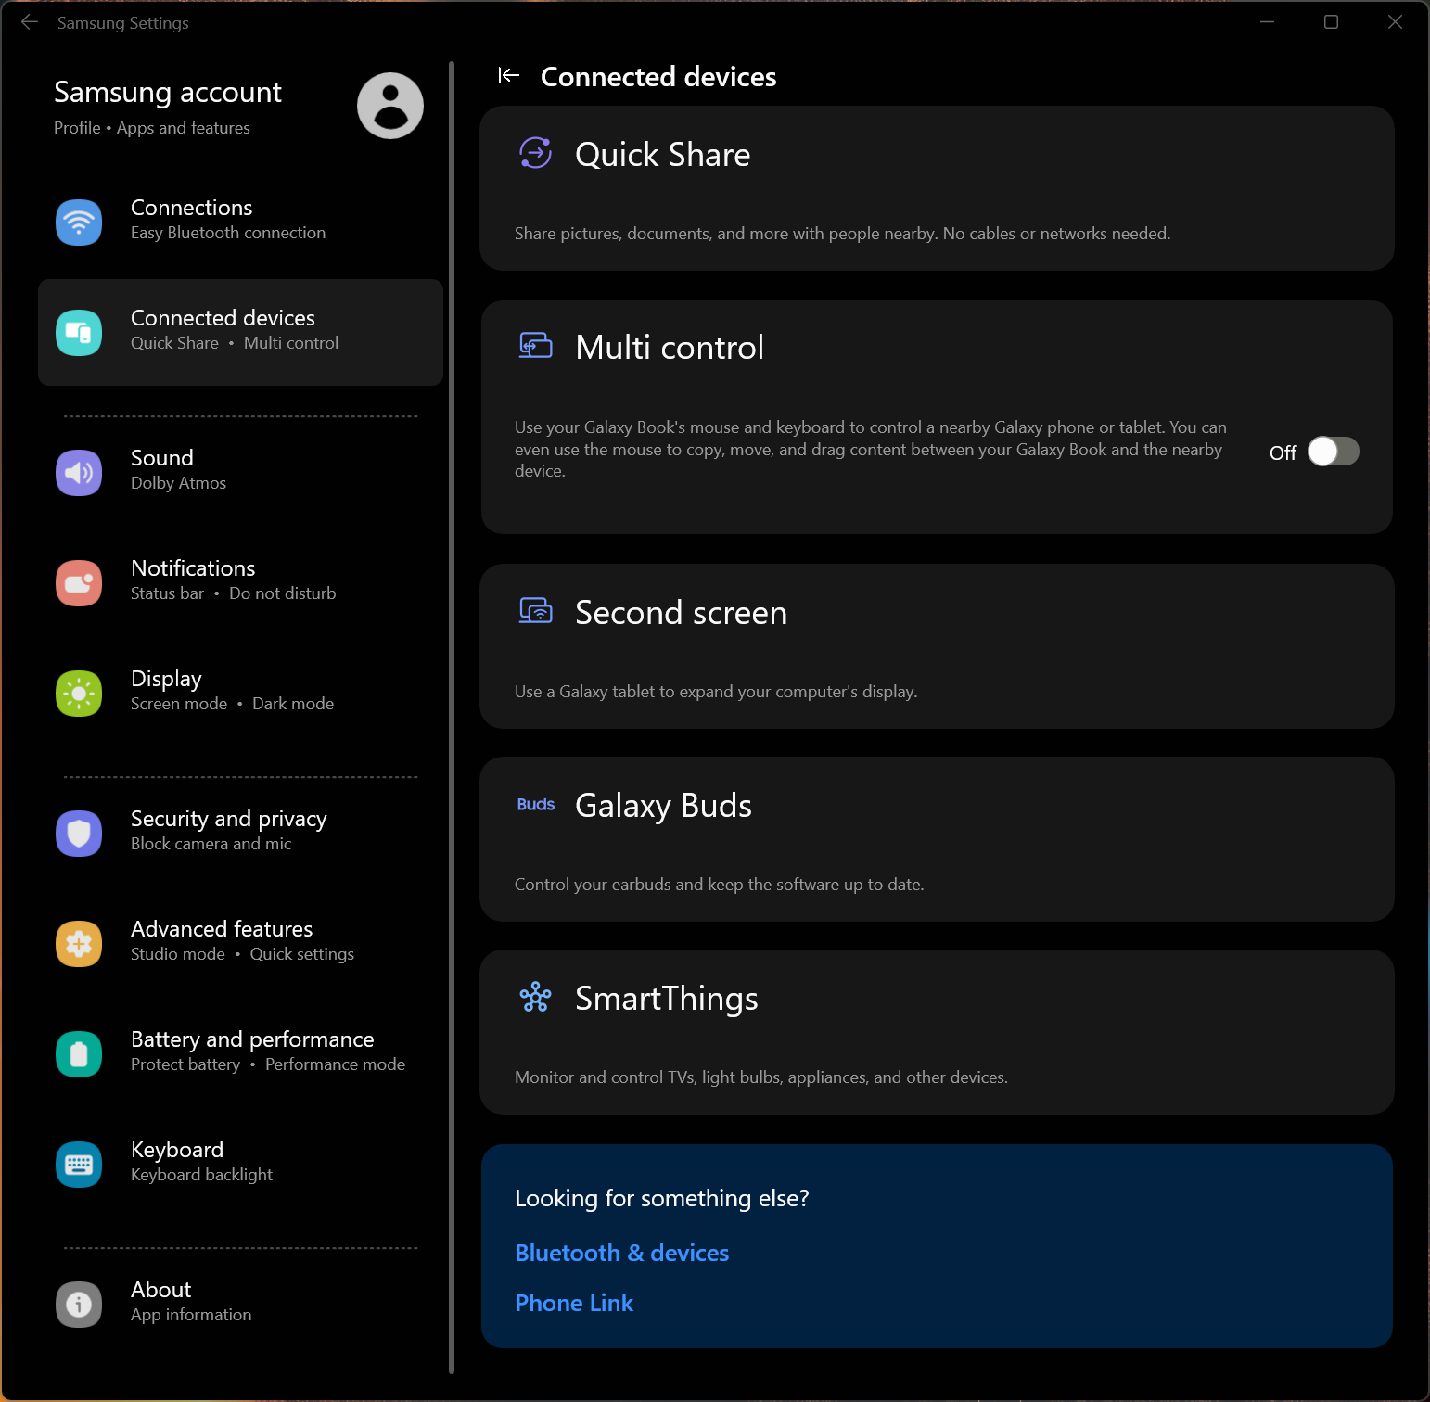The height and width of the screenshot is (1402, 1430).
Task: Click the Connections Wi-Fi icon
Action: tap(79, 222)
